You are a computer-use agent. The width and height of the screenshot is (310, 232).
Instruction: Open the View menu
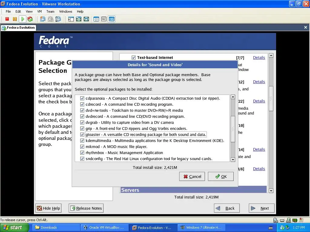coord(29,11)
